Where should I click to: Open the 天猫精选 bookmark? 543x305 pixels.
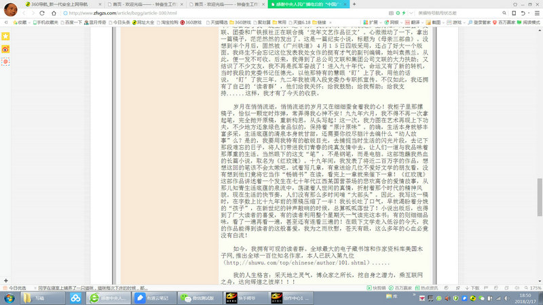coord(217,22)
